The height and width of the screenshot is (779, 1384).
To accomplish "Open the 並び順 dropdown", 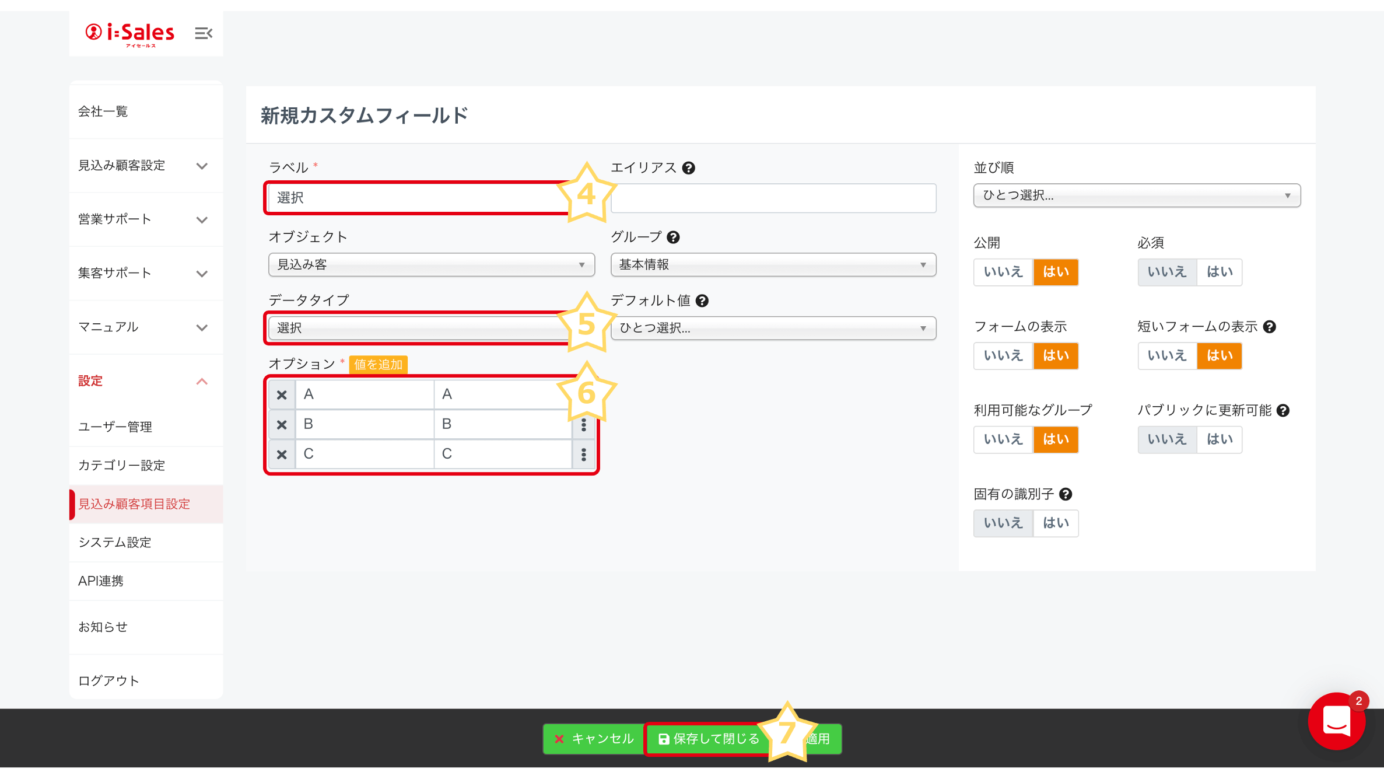I will (x=1136, y=195).
